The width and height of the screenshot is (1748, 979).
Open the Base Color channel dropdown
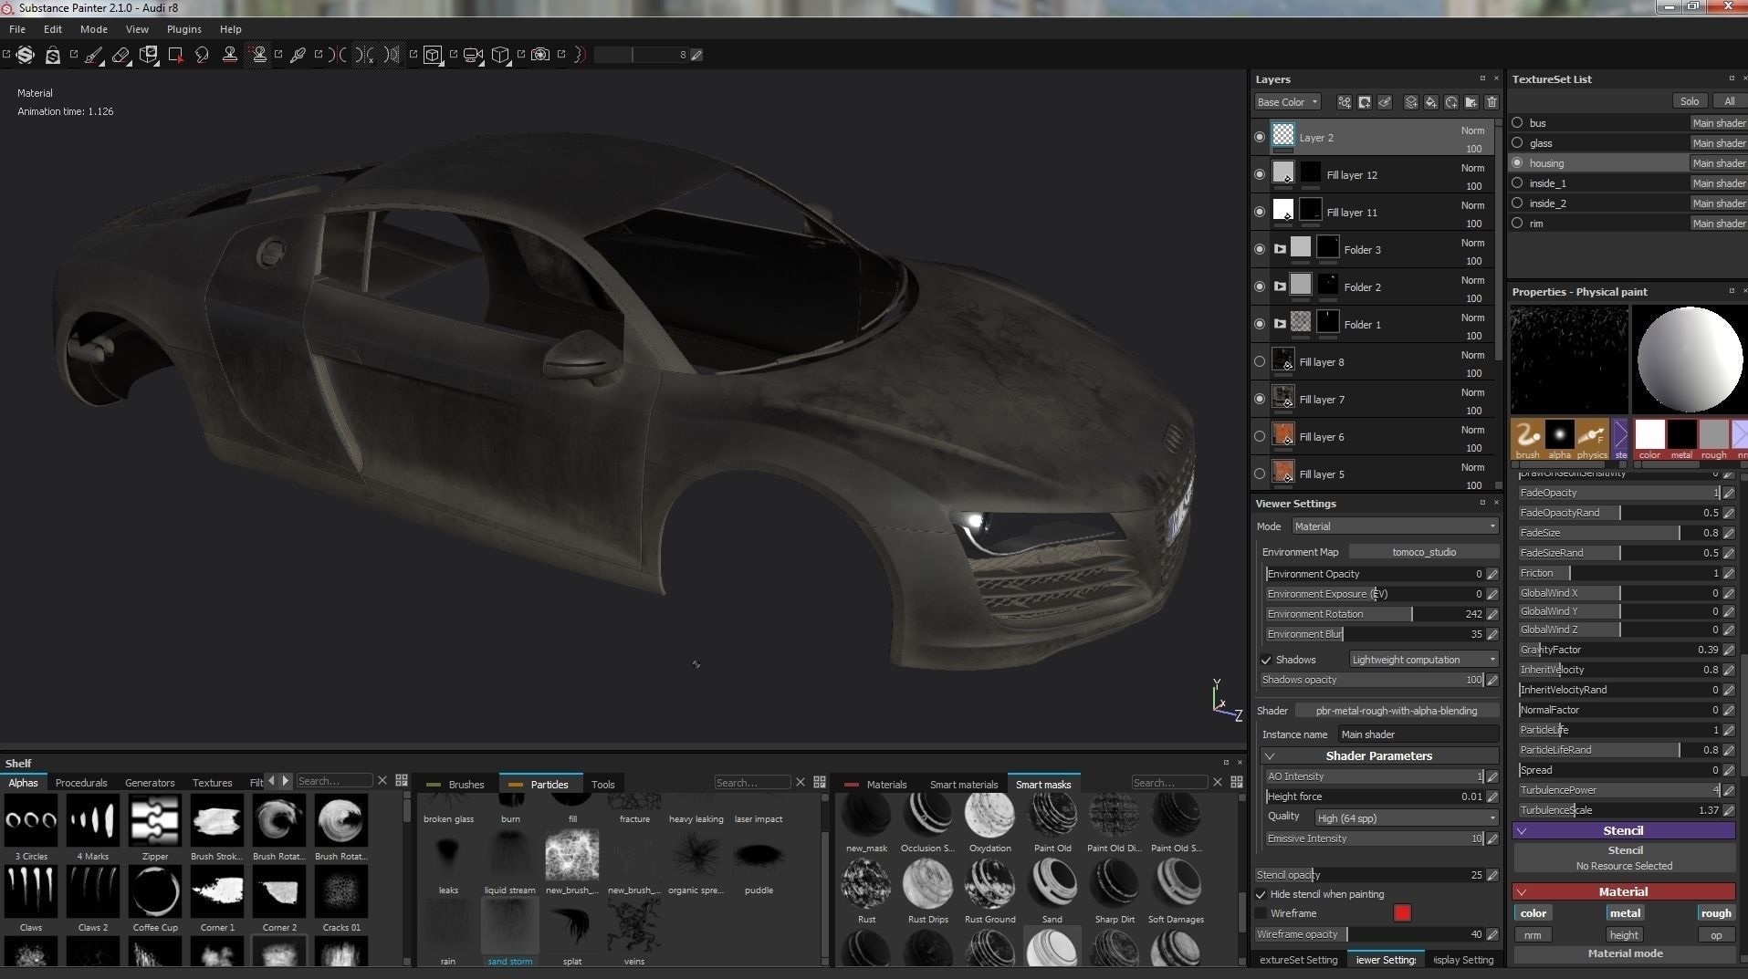(1288, 102)
